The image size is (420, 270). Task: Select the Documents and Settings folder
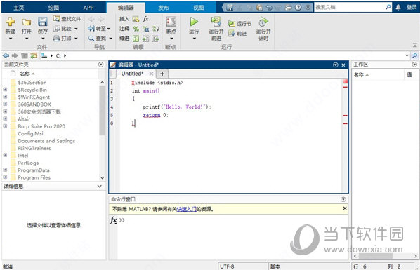click(46, 141)
